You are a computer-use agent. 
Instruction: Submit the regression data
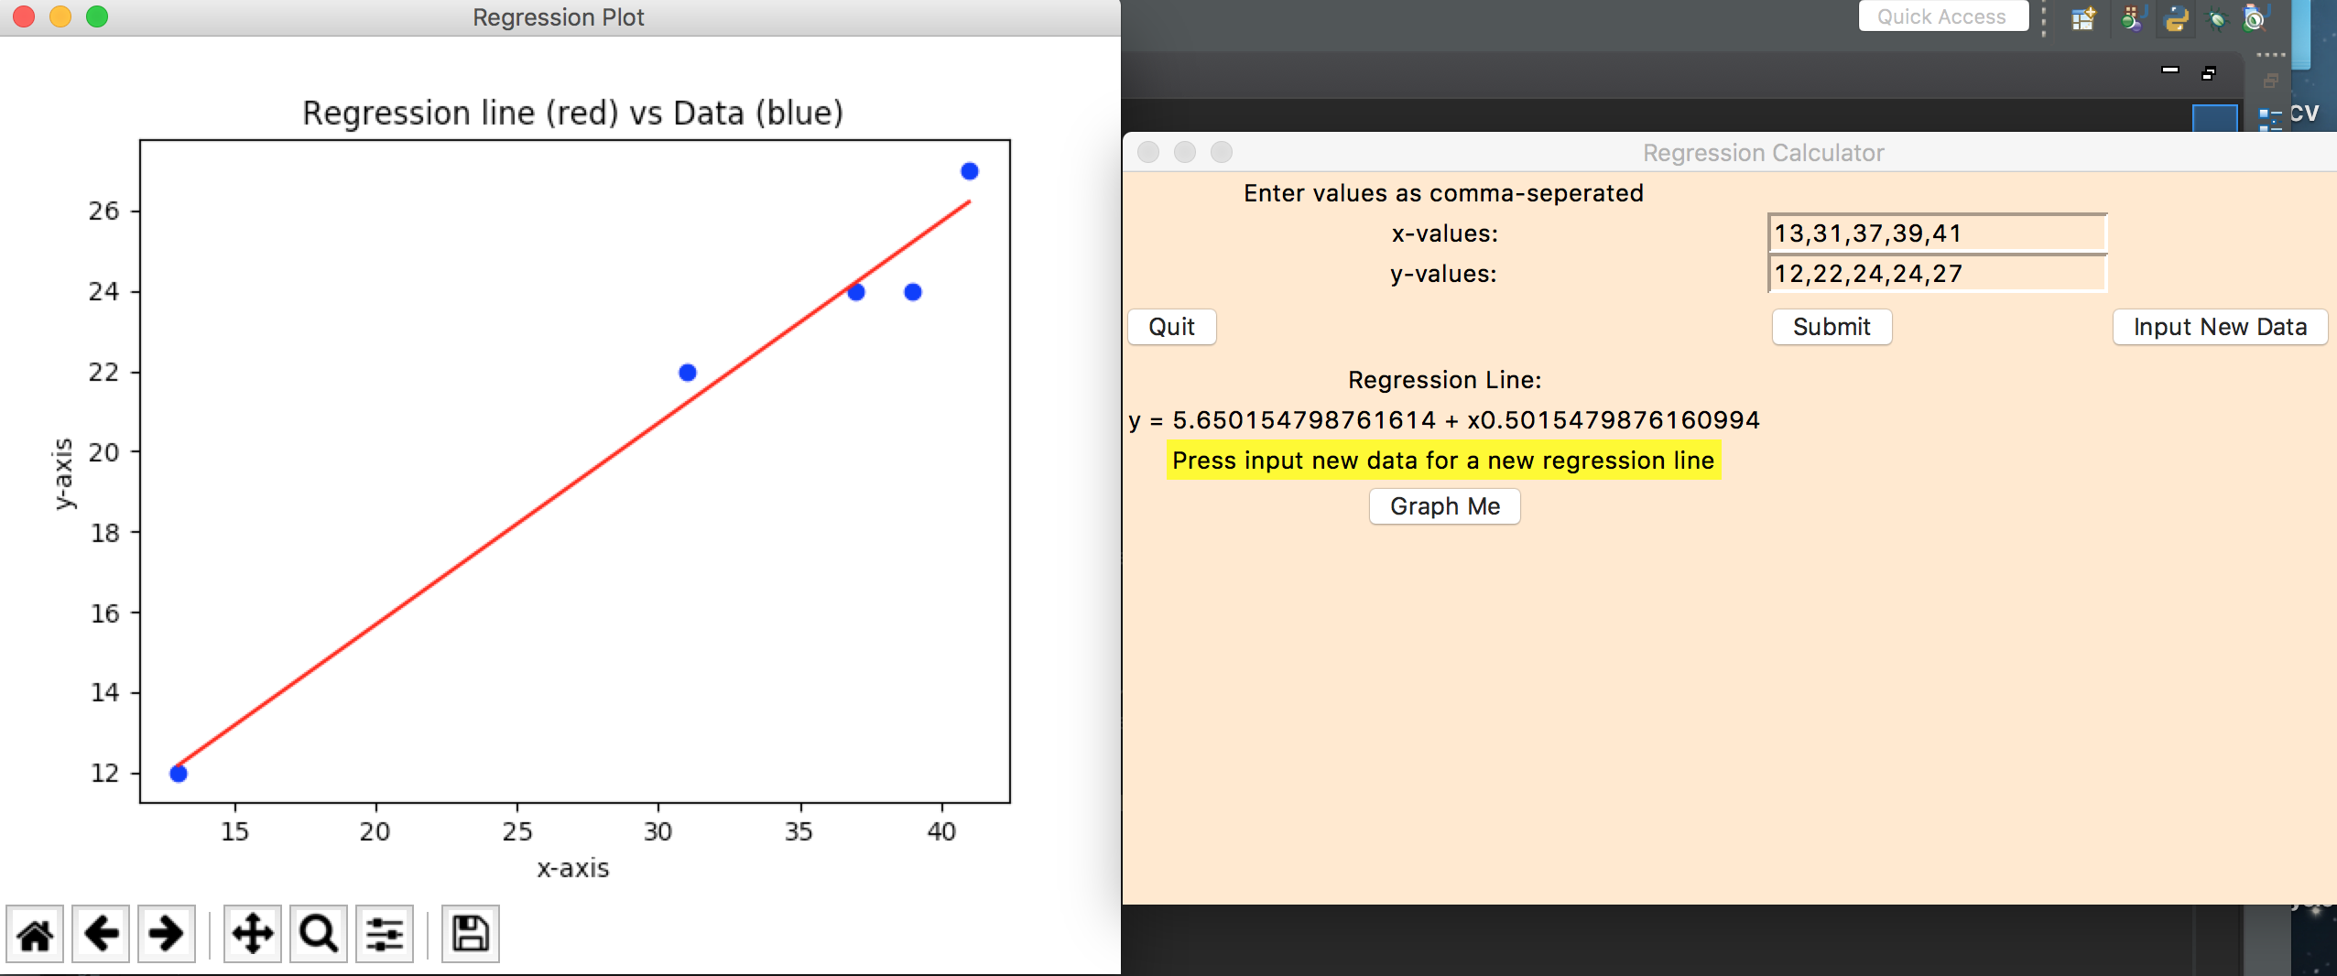click(x=1831, y=327)
